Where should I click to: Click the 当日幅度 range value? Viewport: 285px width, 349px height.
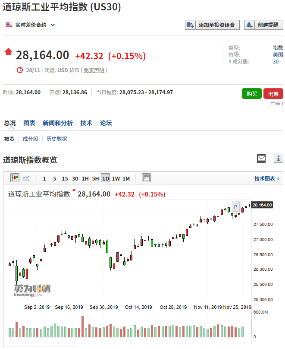[x=146, y=92]
